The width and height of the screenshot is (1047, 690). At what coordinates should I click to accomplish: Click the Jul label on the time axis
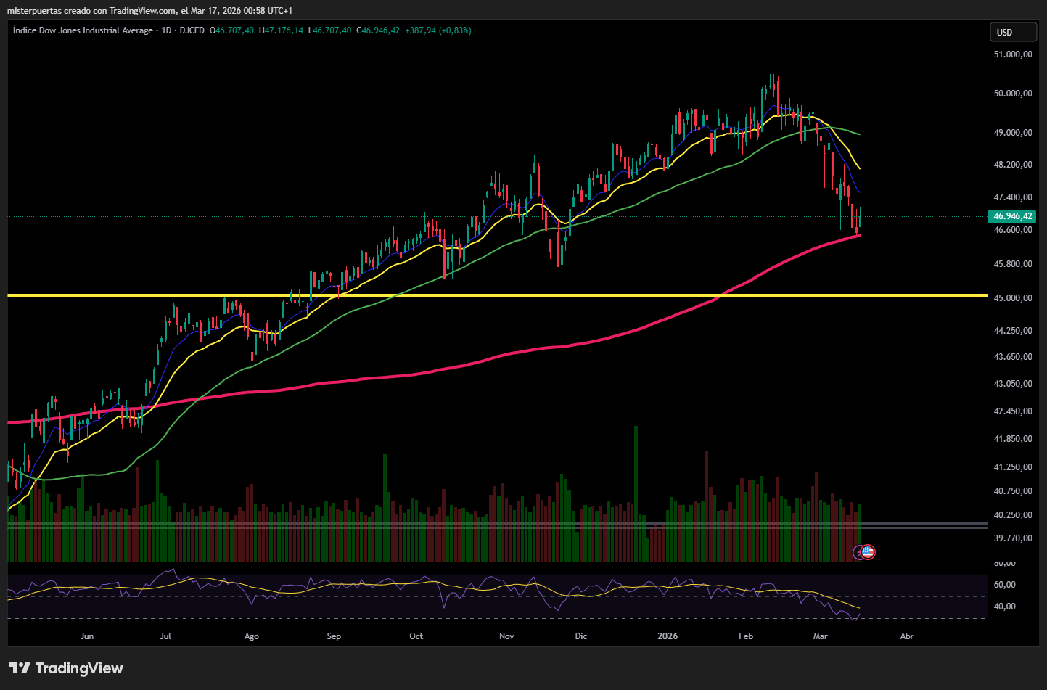[x=165, y=636]
